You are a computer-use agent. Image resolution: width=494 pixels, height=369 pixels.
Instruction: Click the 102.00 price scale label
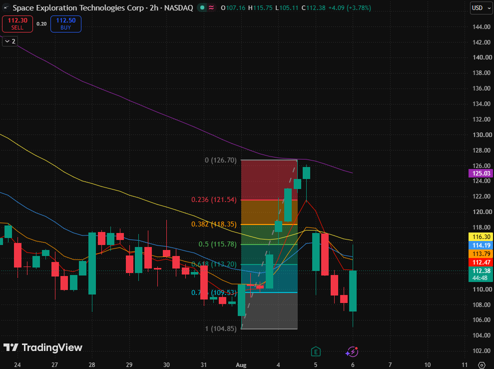(482, 350)
